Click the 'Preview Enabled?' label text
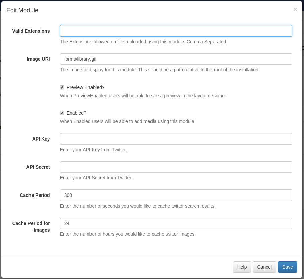The image size is (304, 279). pos(85,87)
